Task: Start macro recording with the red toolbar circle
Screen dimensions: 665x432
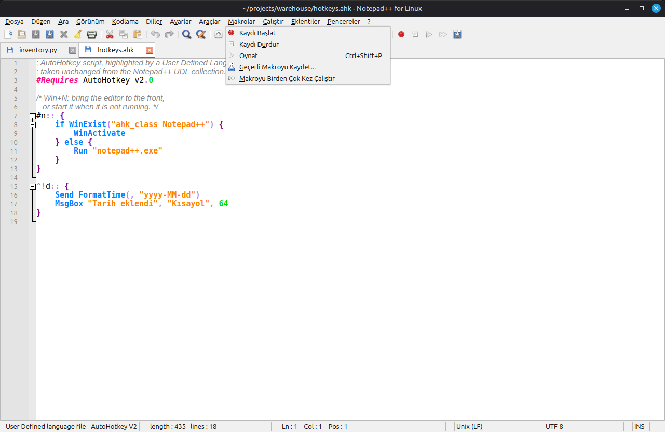Action: (x=401, y=34)
